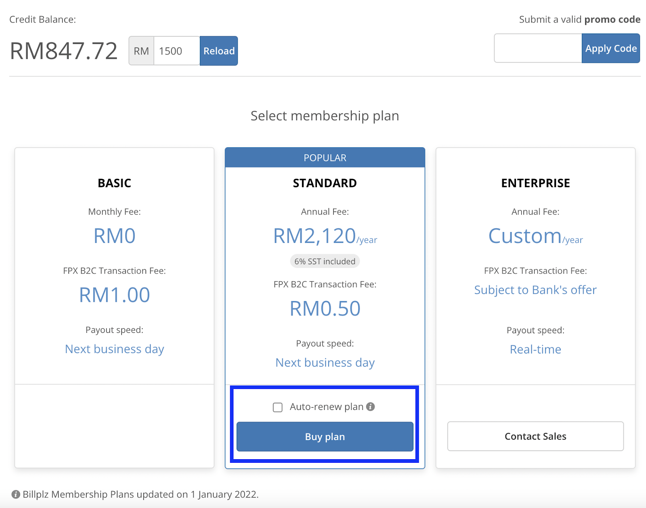Click the info icon beside Billplz Membership Plans note

16,494
